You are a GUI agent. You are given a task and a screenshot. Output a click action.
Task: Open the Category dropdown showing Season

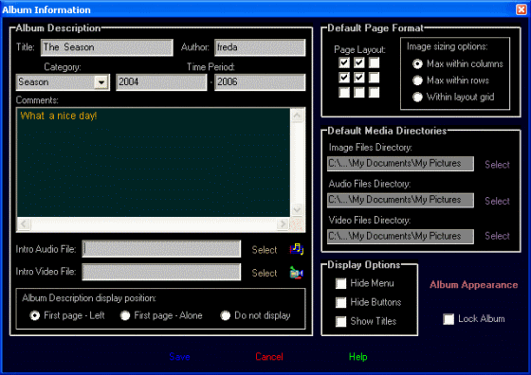point(101,82)
